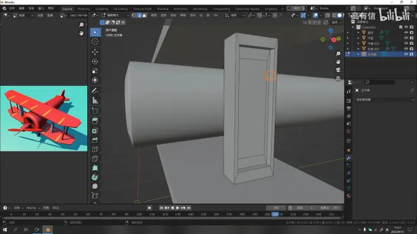This screenshot has height=234, width=417.
Task: Enable edge select mode
Action: point(139,15)
